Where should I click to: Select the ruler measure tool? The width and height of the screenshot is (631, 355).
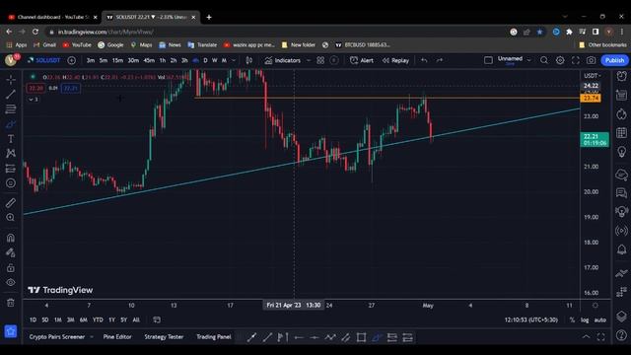11,202
